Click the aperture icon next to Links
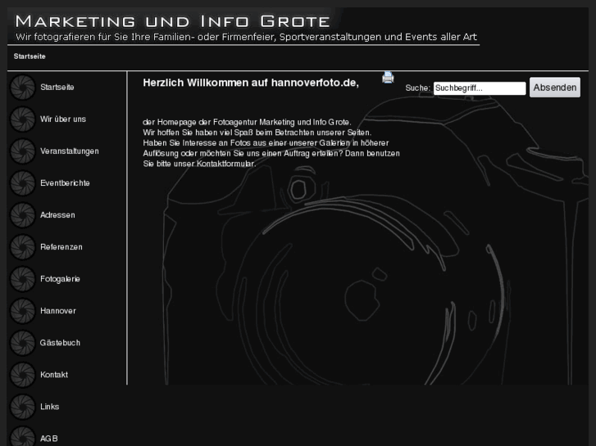This screenshot has width=596, height=446. [x=22, y=407]
